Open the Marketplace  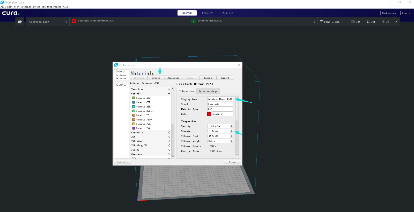point(389,13)
